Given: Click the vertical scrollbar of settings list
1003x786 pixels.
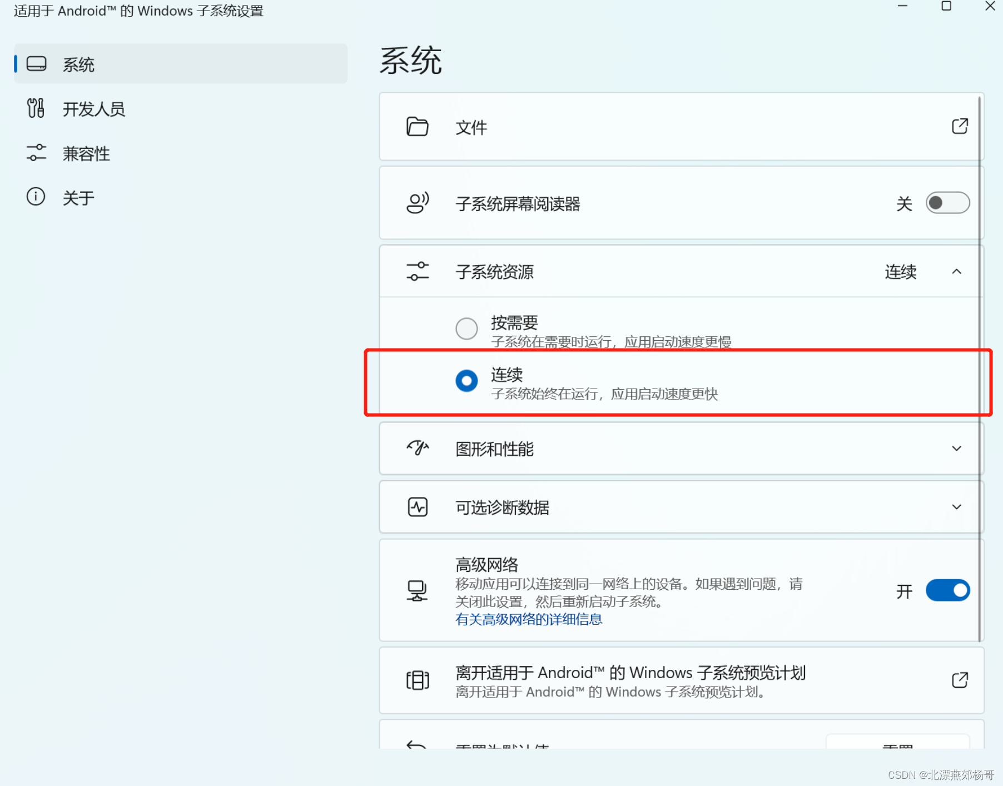Looking at the screenshot, I should click(980, 369).
